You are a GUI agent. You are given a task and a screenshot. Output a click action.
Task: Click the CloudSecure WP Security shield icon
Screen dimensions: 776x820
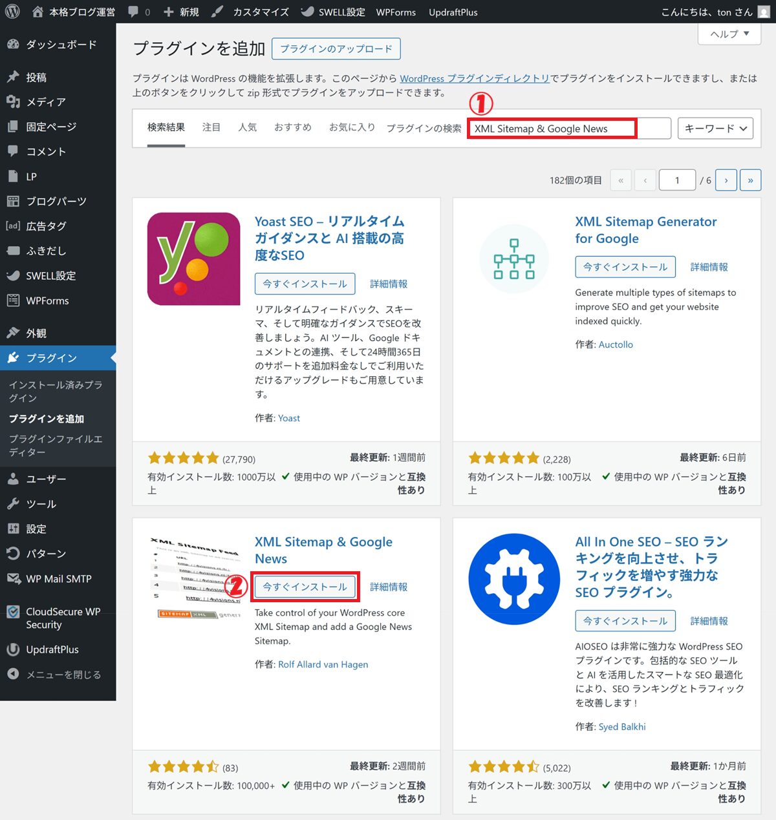pyautogui.click(x=13, y=612)
